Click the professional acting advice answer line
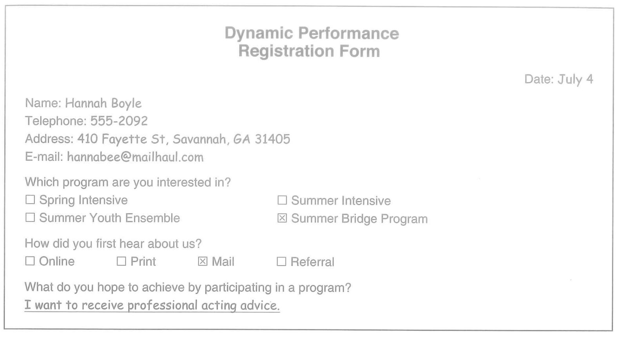The image size is (627, 338). tap(152, 305)
